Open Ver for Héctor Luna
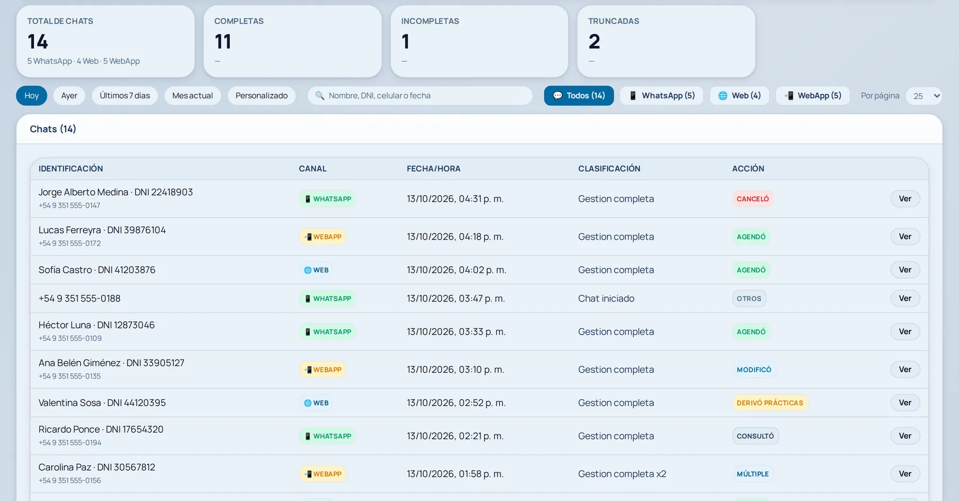 (x=905, y=332)
